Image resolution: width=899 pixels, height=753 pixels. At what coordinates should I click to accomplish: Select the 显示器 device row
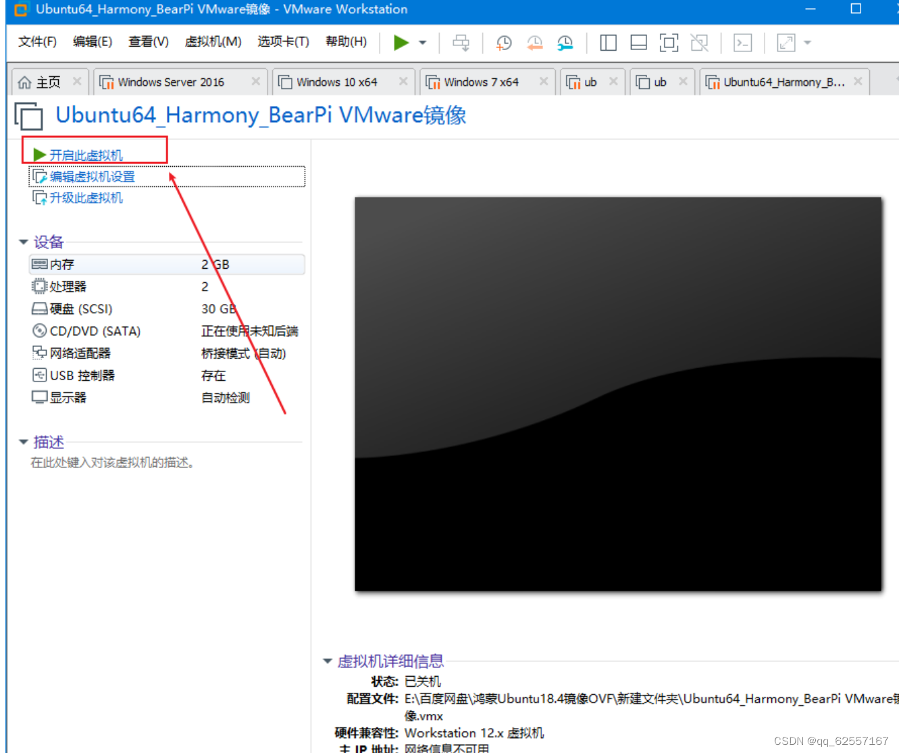coord(167,398)
